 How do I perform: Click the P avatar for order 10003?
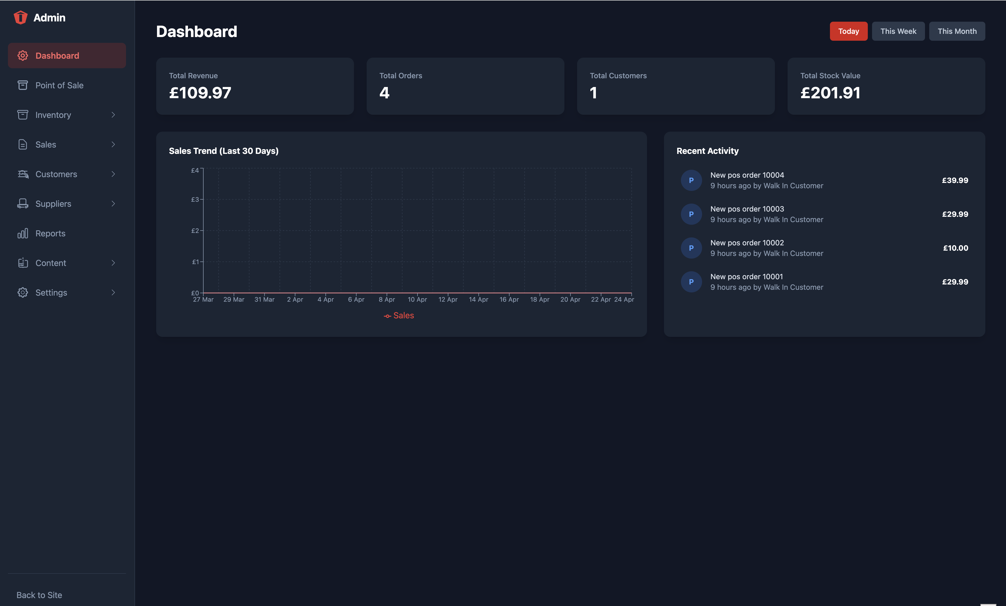(x=691, y=214)
